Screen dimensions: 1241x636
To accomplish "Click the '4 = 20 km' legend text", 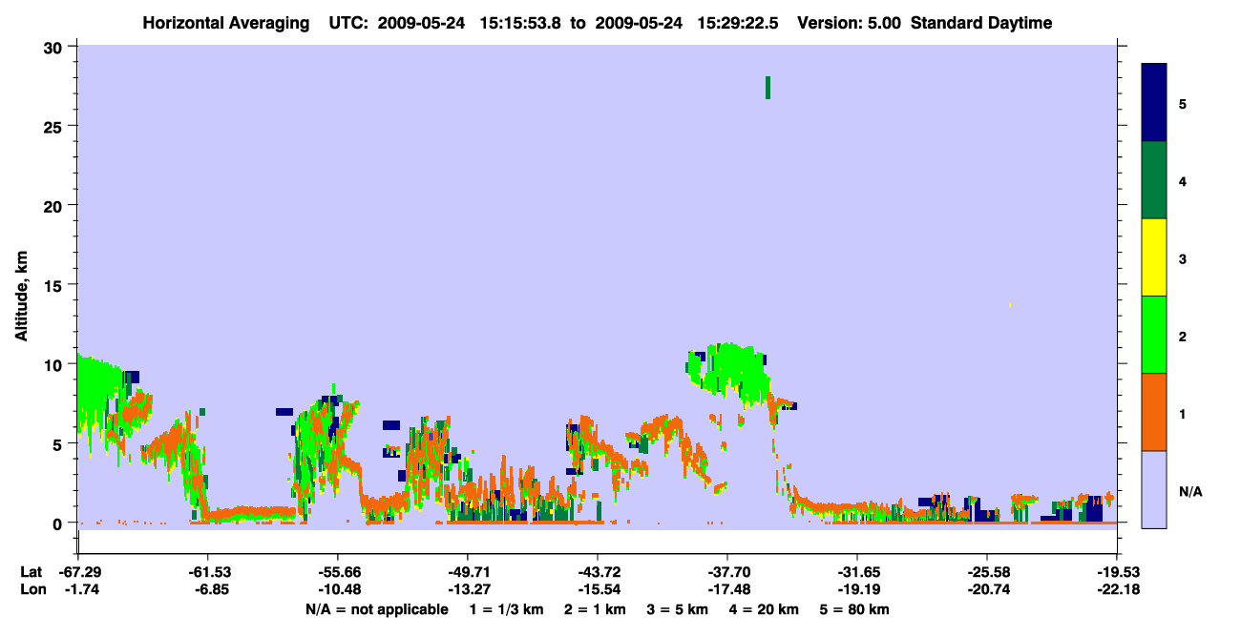I will [763, 609].
